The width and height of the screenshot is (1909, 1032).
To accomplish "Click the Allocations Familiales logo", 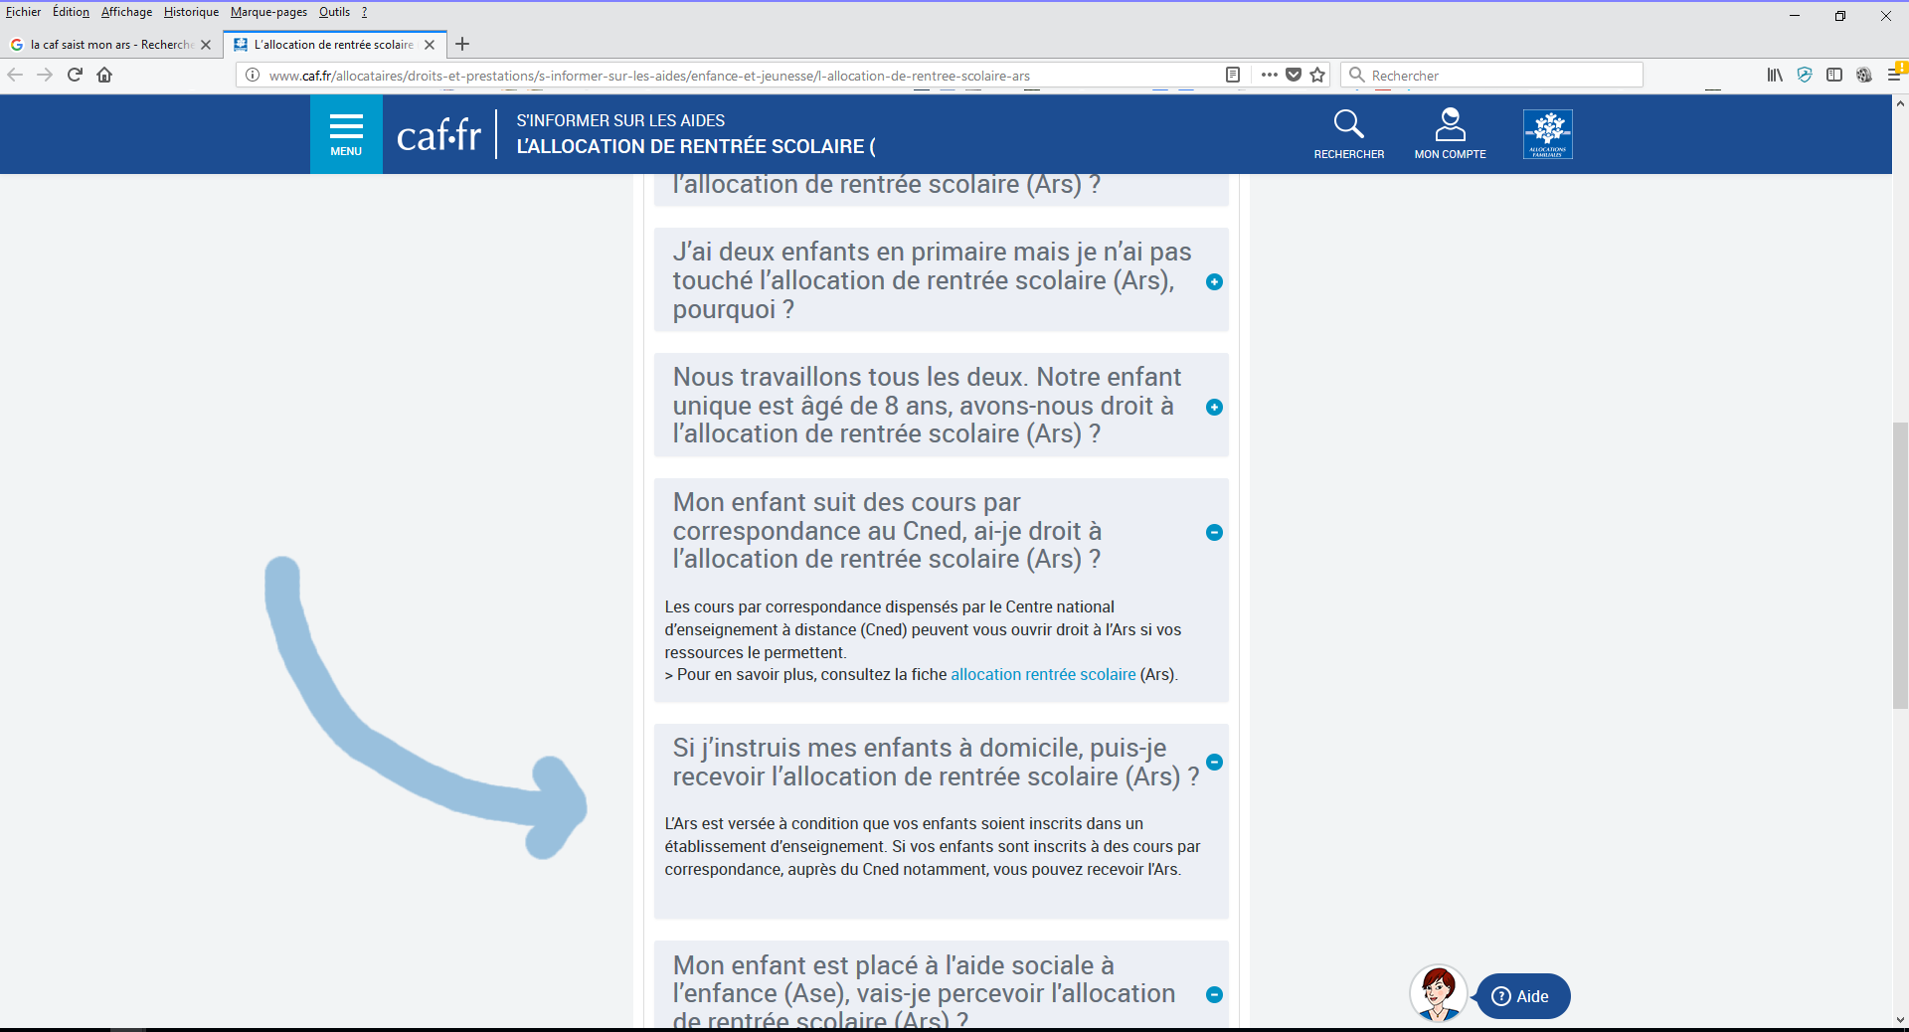I will coord(1547,134).
